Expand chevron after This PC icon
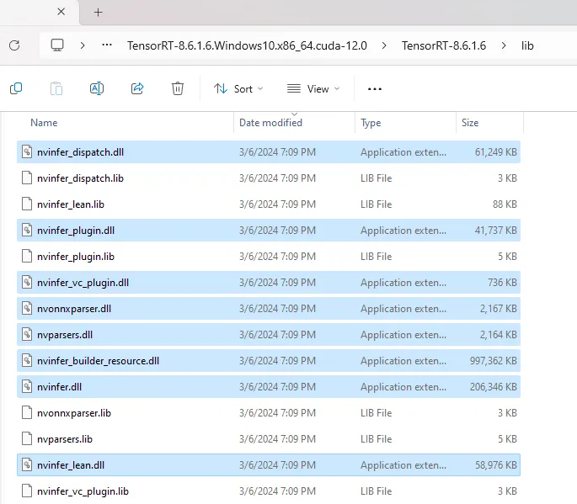Image resolution: width=577 pixels, height=504 pixels. click(x=83, y=45)
